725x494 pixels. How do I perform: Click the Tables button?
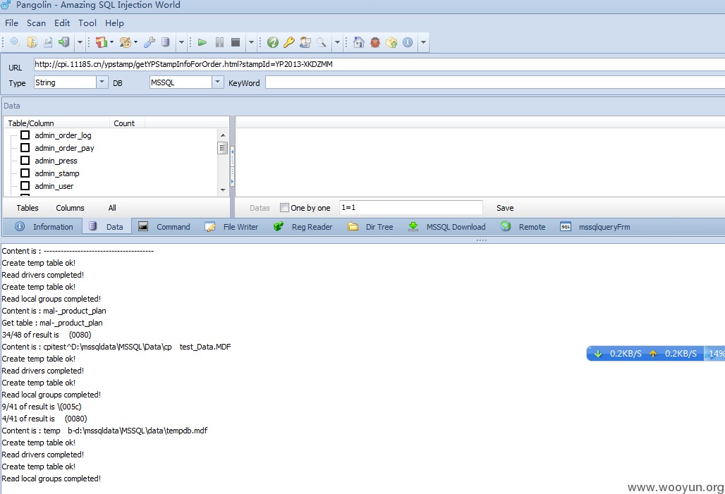[x=28, y=208]
